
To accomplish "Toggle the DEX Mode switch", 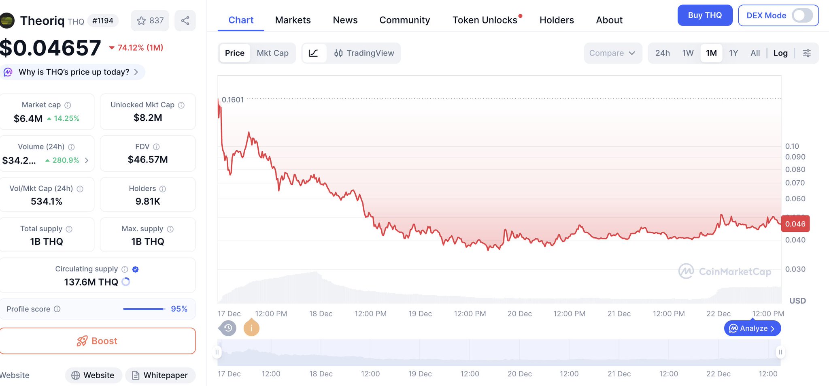I will [x=802, y=16].
